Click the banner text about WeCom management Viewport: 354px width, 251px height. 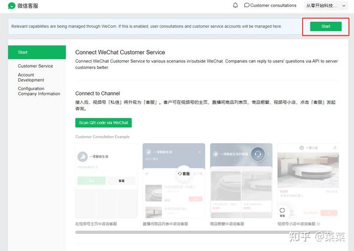146,27
